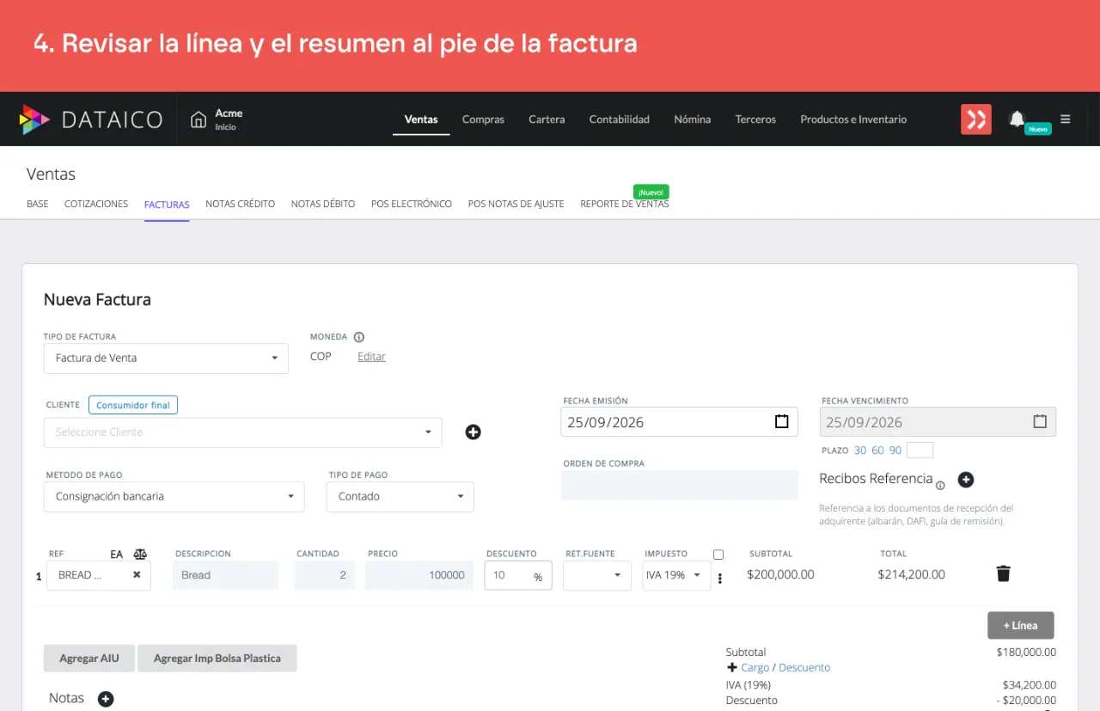Open calendar for Fecha Emisión
The image size is (1100, 711).
(781, 421)
